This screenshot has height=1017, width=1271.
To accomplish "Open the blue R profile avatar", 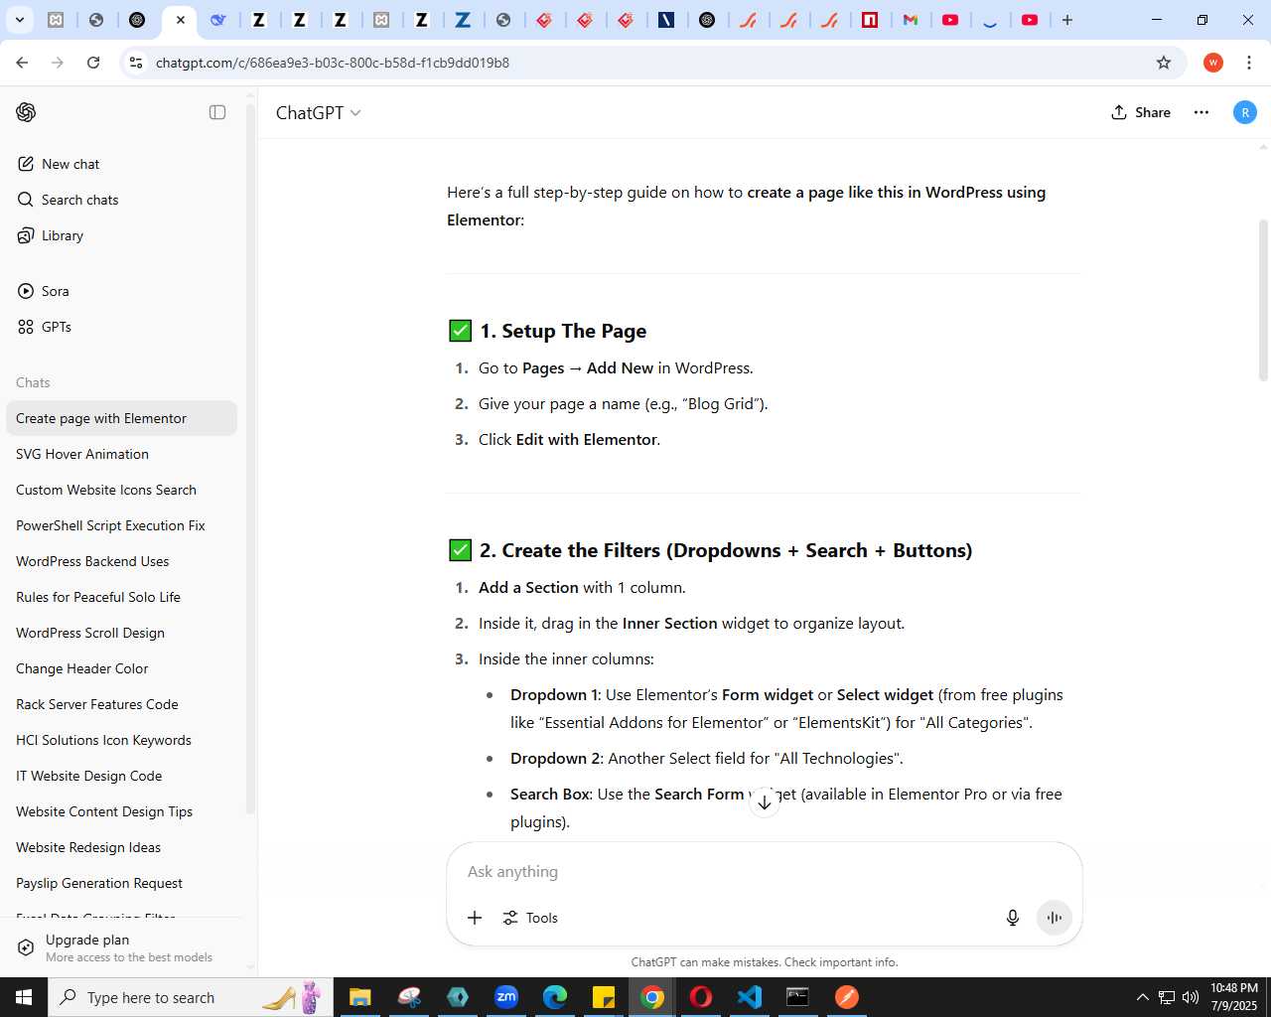I will pyautogui.click(x=1245, y=112).
